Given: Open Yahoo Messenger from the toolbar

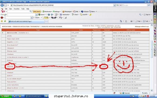Looking at the screenshot, I should click(x=67, y=12).
